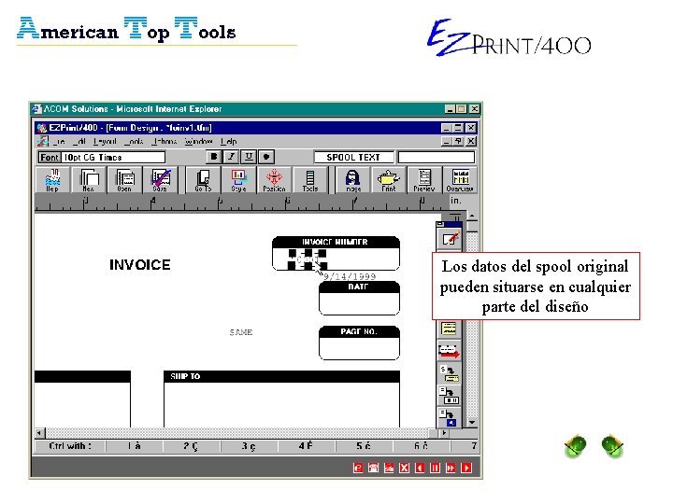Viewport: 673px width, 504px height.
Task: Click the red pause icon in bottom bar
Action: pos(436,468)
